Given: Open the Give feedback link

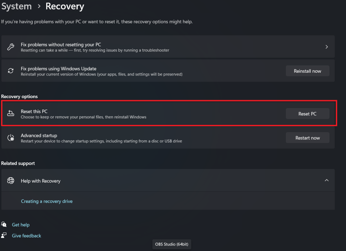Looking at the screenshot, I should click(x=26, y=235).
